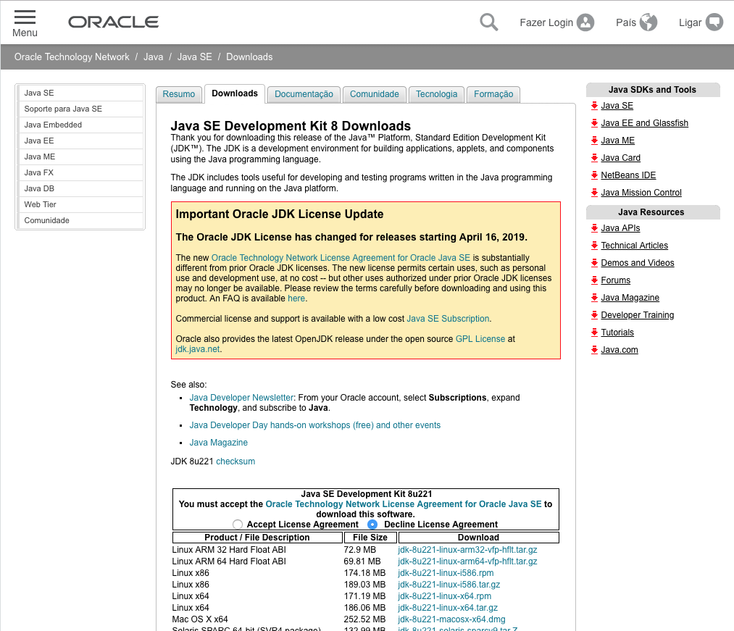Click the Java Resources heading
The width and height of the screenshot is (734, 631).
coord(651,212)
